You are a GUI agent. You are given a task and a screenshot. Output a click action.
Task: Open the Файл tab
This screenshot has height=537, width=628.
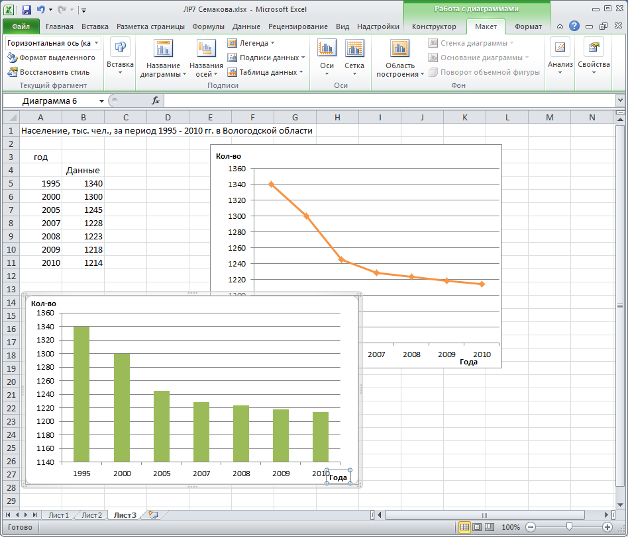(21, 26)
